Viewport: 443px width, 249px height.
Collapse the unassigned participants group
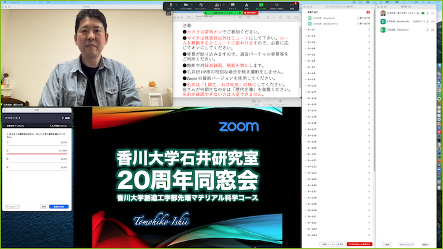306,12
